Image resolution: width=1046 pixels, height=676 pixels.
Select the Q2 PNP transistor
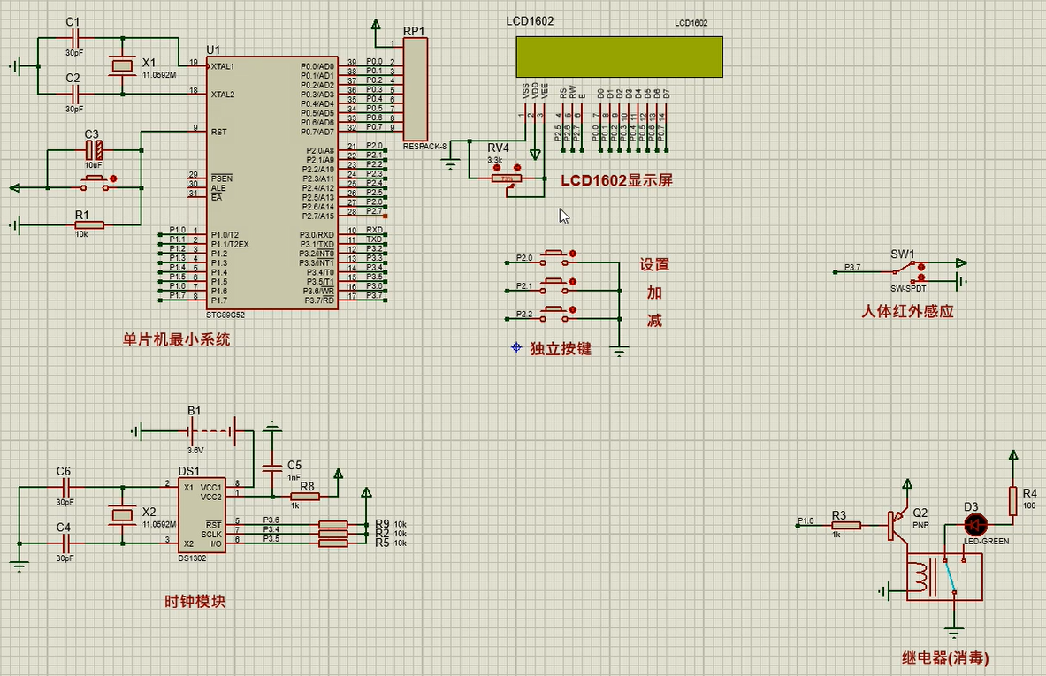click(898, 525)
